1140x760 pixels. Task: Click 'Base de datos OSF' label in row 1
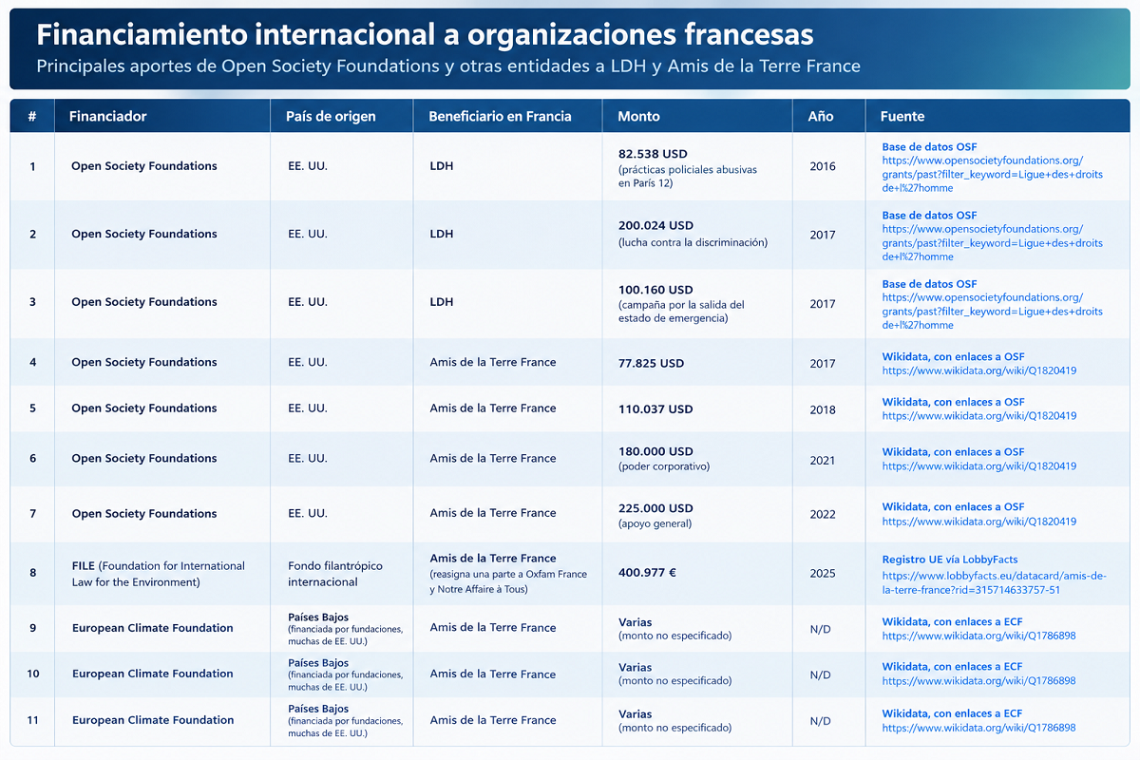click(x=929, y=147)
